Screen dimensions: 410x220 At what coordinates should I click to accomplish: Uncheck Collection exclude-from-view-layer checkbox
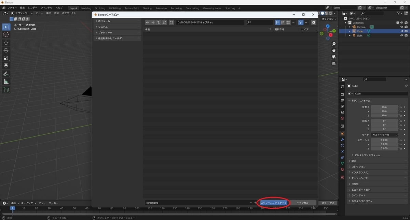pyautogui.click(x=397, y=23)
